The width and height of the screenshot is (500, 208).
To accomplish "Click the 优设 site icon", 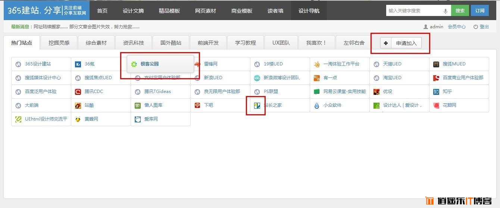I will point(376,92).
